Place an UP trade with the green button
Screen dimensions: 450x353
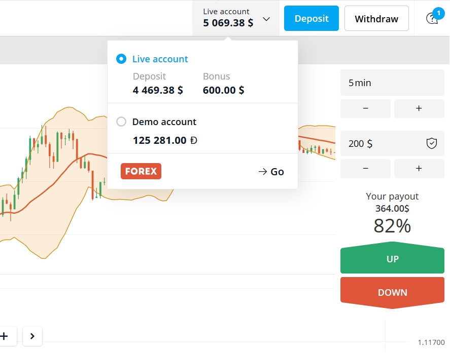coord(392,259)
